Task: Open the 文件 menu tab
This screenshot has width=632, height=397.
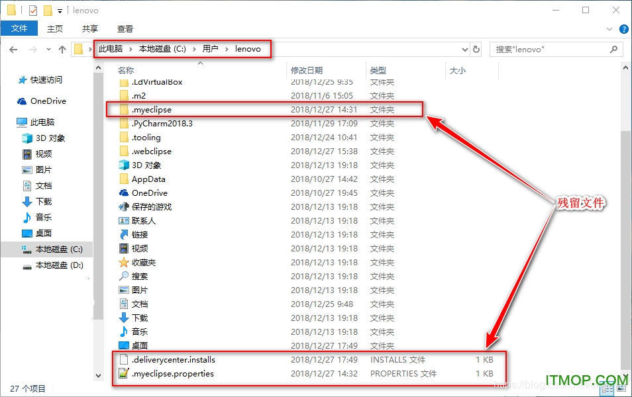Action: tap(19, 28)
